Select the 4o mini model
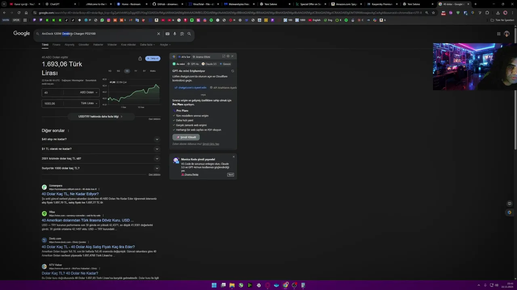This screenshot has width=517, height=290. [x=179, y=64]
